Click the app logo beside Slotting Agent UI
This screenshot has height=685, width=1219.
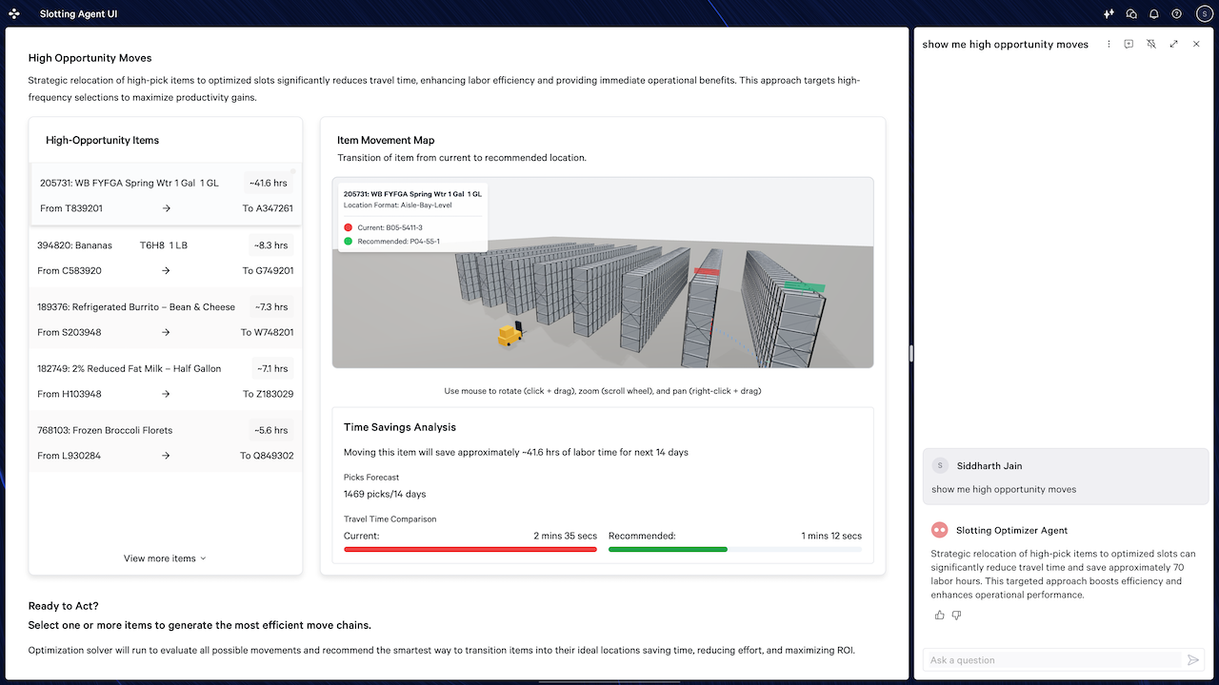(x=14, y=14)
